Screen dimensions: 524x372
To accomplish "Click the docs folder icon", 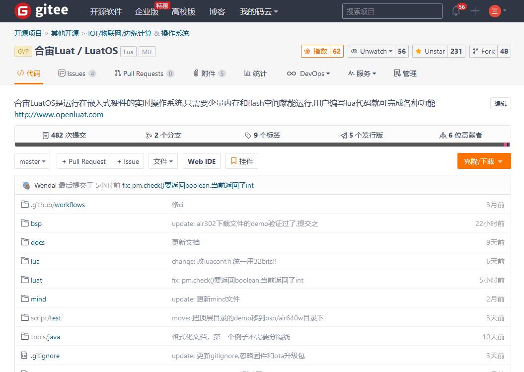I will 25,242.
